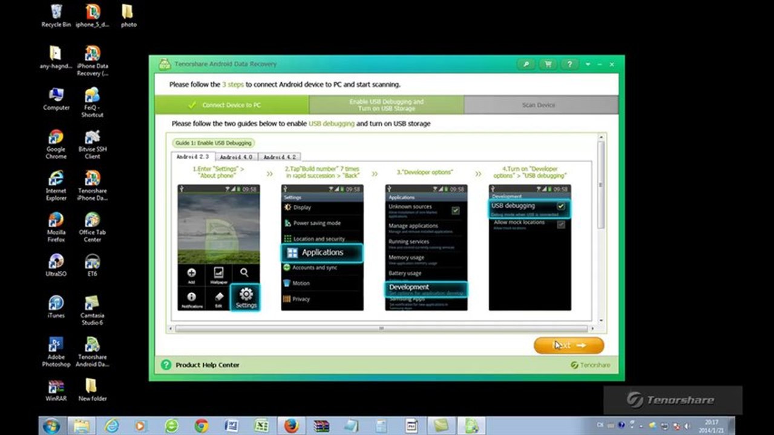Select the Connect Device to PC step
The image size is (774, 435).
[232, 105]
